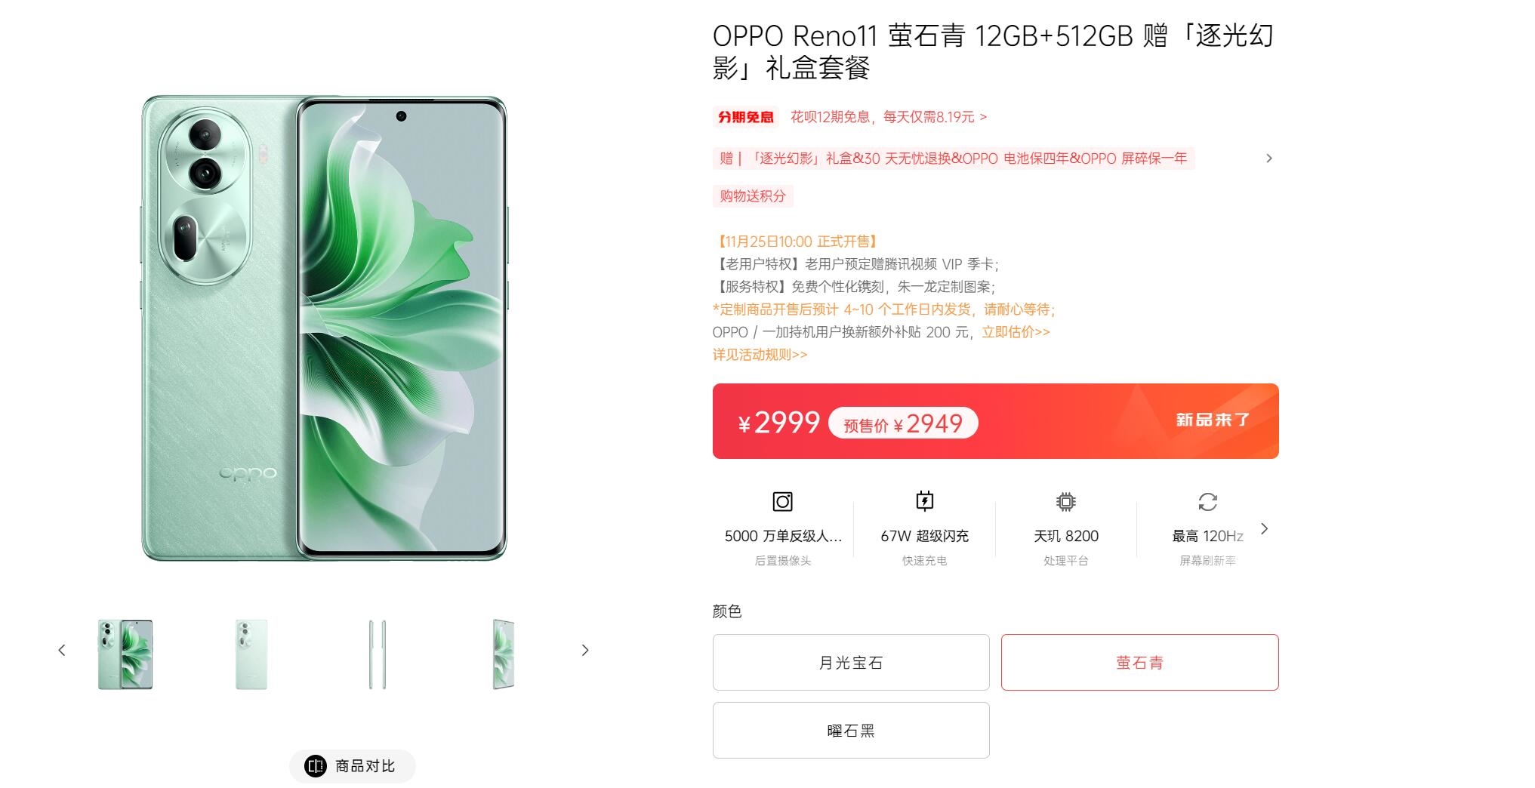1535x788 pixels.
Task: Show previous thumbnails with left arrow
Action: [x=62, y=650]
